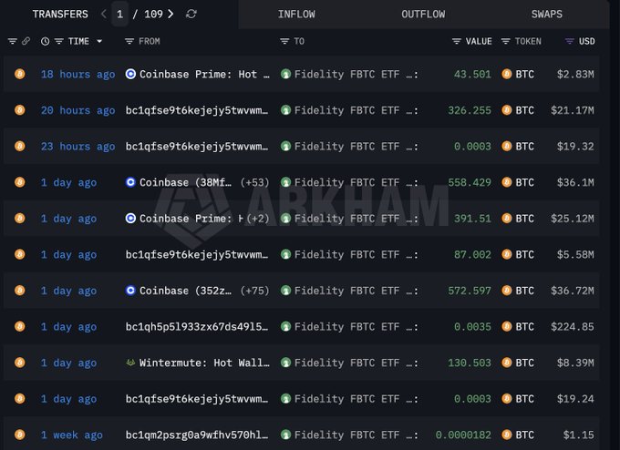
Task: Toggle the clock time format icon
Action: [45, 41]
